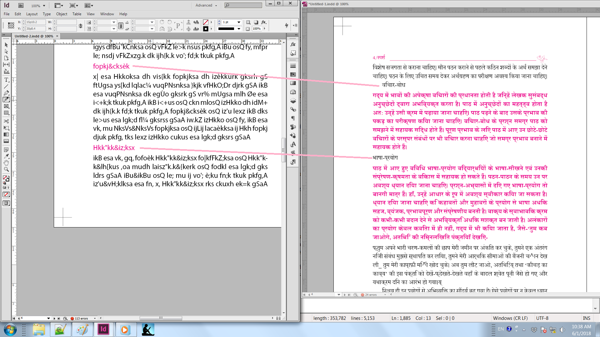Open the Layers panel icon
The height and width of the screenshot is (337, 600).
tap(293, 101)
